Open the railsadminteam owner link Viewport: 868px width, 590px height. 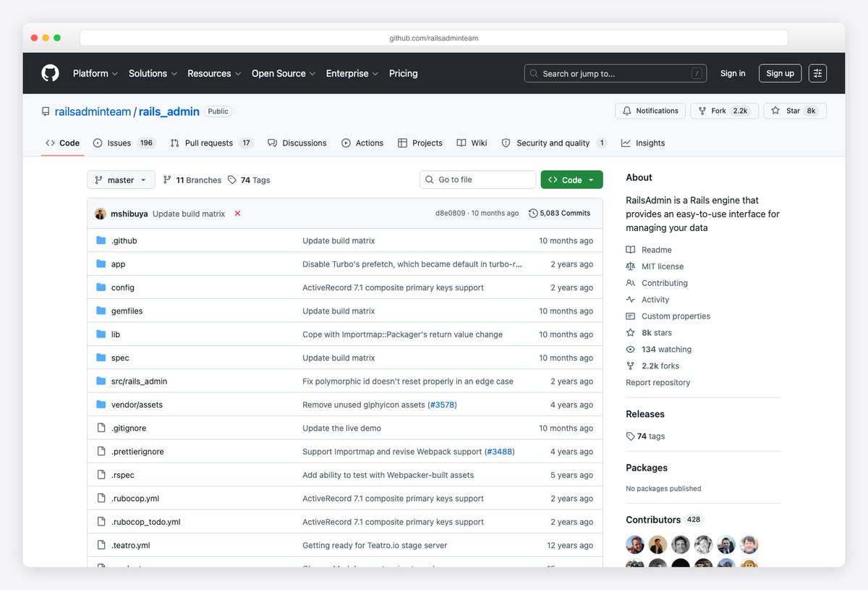[x=93, y=111]
